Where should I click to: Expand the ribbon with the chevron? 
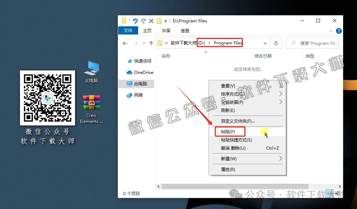(x=331, y=31)
